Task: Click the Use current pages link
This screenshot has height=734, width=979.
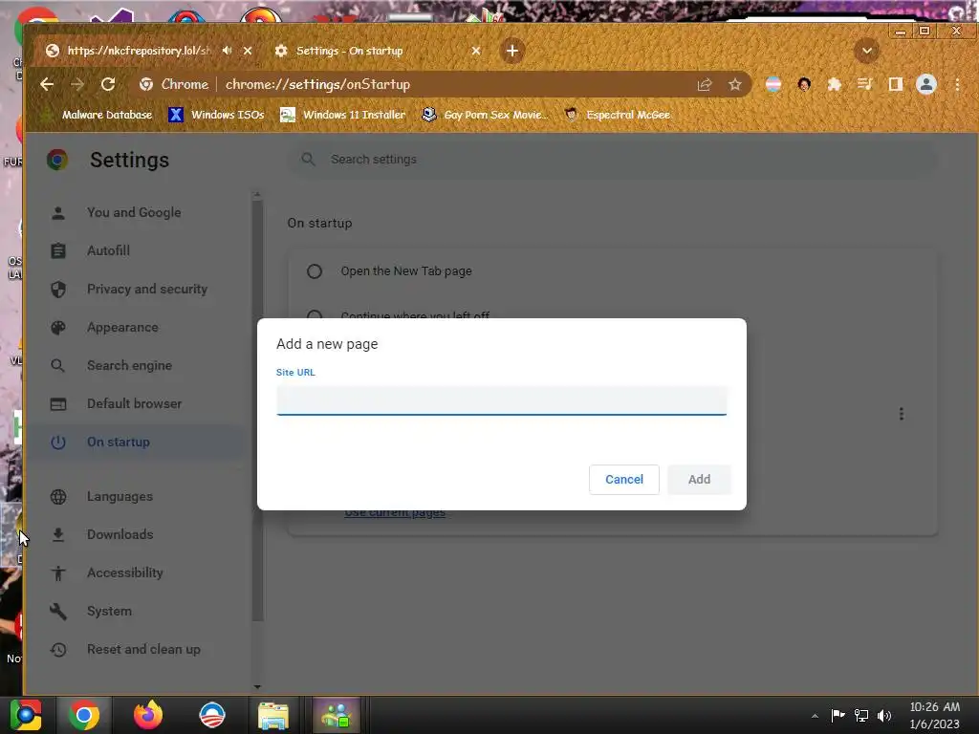Action: tap(395, 514)
